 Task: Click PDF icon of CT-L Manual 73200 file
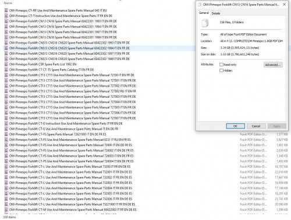click(x=6, y=166)
